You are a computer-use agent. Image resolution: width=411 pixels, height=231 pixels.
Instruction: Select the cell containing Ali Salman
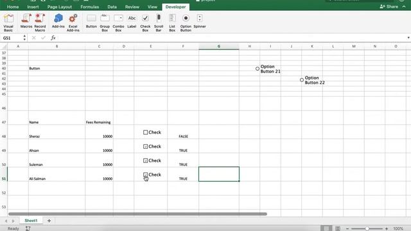click(x=57, y=174)
